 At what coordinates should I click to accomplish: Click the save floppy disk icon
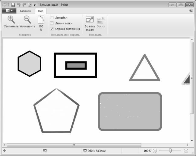point(13,5)
